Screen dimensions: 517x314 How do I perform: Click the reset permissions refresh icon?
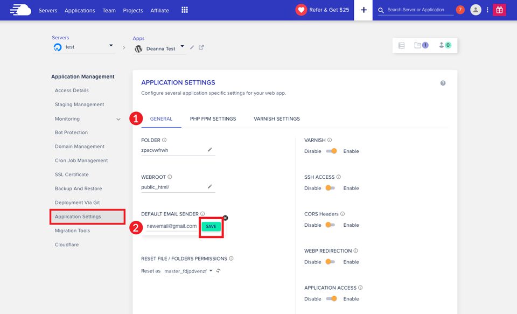click(219, 271)
